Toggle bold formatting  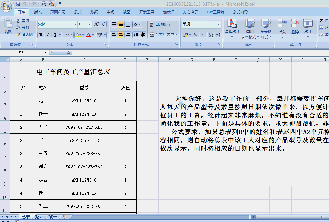(41, 35)
